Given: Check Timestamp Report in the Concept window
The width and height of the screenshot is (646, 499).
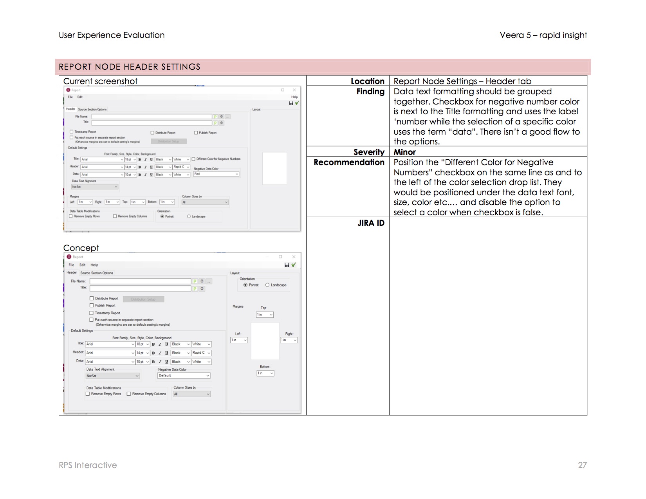Looking at the screenshot, I should click(92, 313).
